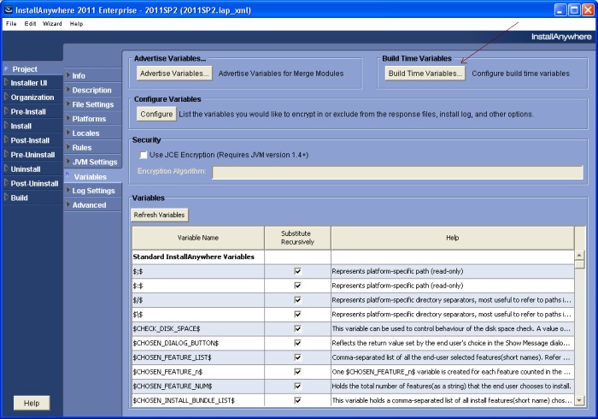Select the $CHECK_DISK_SPACE$ variable name cell
The width and height of the screenshot is (598, 419).
198,328
